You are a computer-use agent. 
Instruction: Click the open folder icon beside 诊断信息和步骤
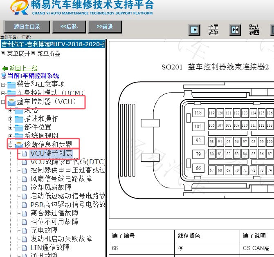[19, 145]
